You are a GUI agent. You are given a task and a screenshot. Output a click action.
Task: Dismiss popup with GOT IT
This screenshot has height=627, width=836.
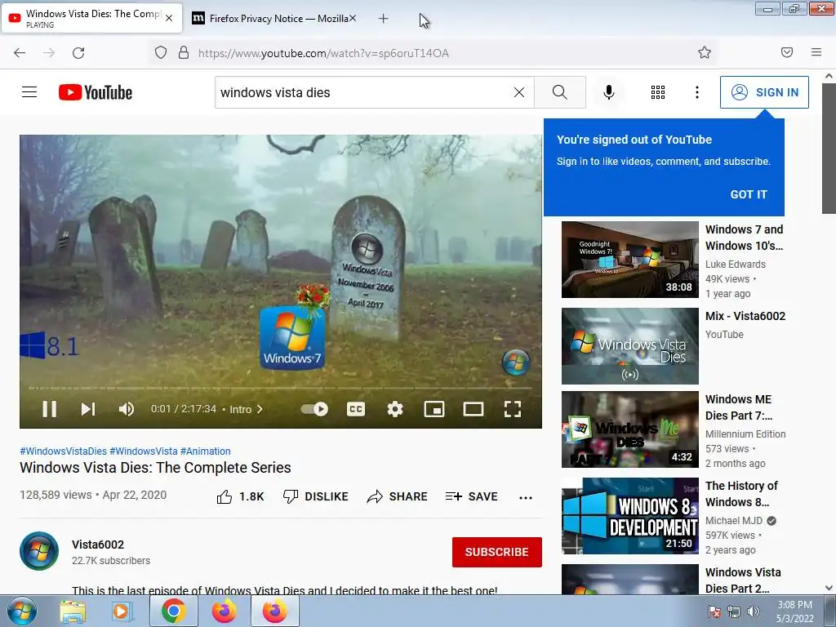[749, 194]
